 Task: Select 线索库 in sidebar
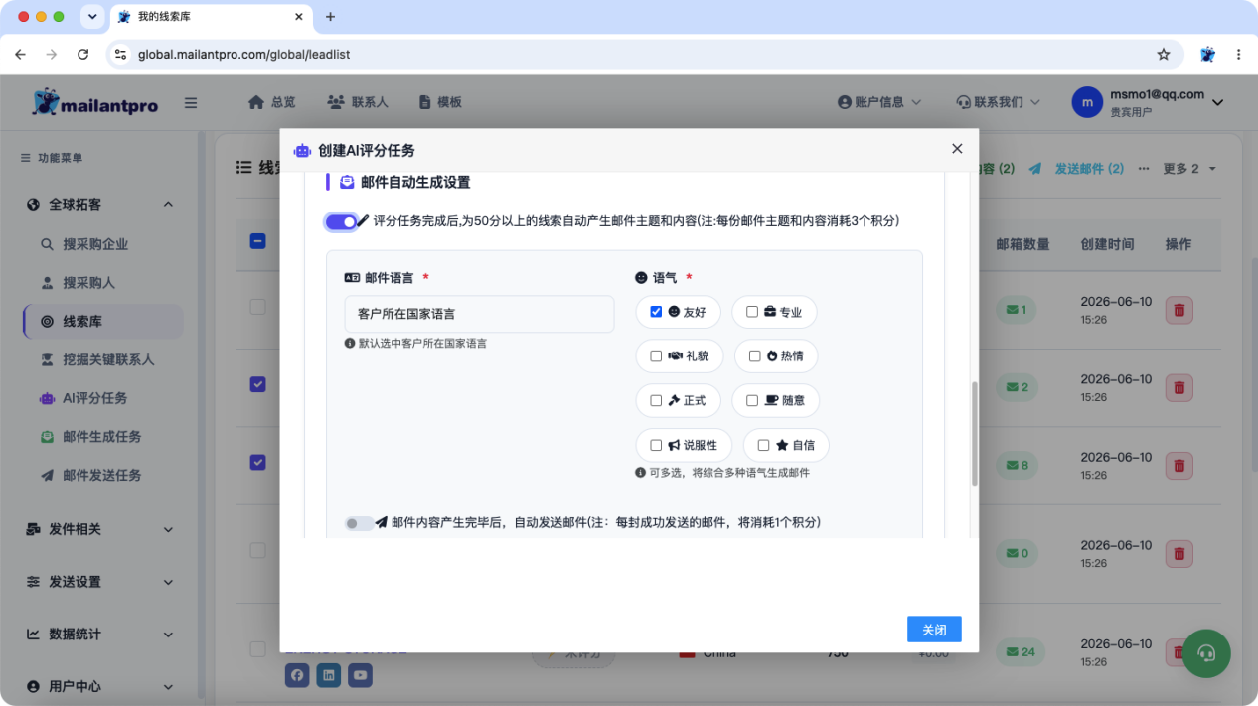coord(102,322)
